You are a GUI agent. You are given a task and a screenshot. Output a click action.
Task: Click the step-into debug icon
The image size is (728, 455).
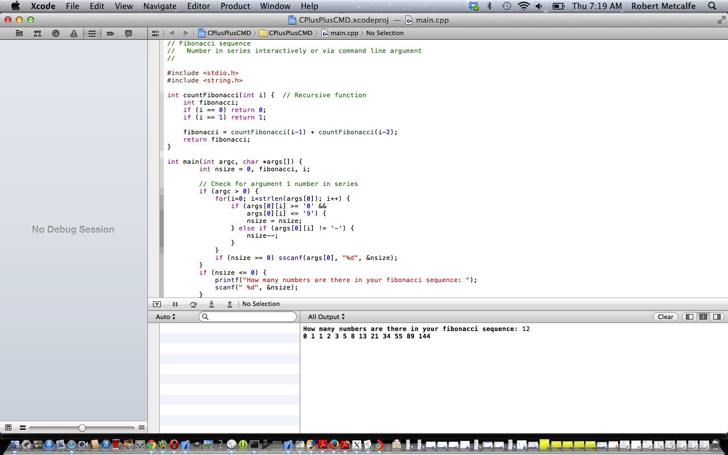(211, 304)
